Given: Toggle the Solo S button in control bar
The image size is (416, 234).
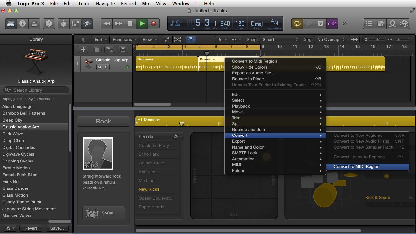Looking at the screenshot, I should [320, 23].
